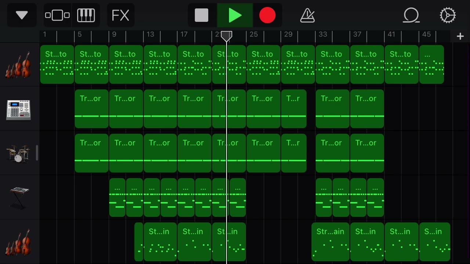The width and height of the screenshot is (470, 264).
Task: Select the keyboard synth track icon
Action: (x=19, y=197)
